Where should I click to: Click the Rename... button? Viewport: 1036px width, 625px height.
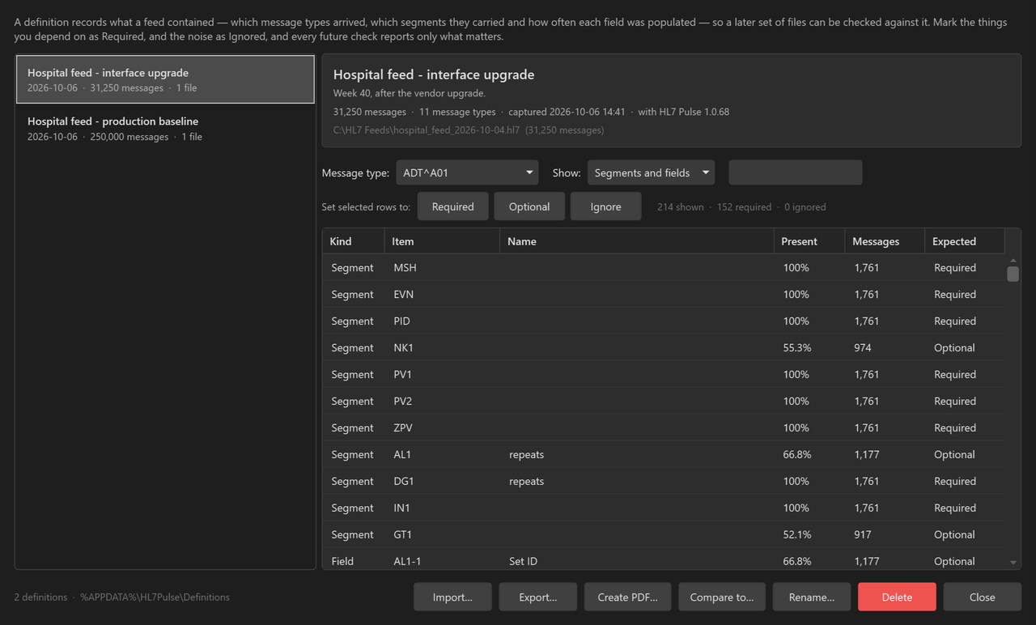[x=812, y=597]
